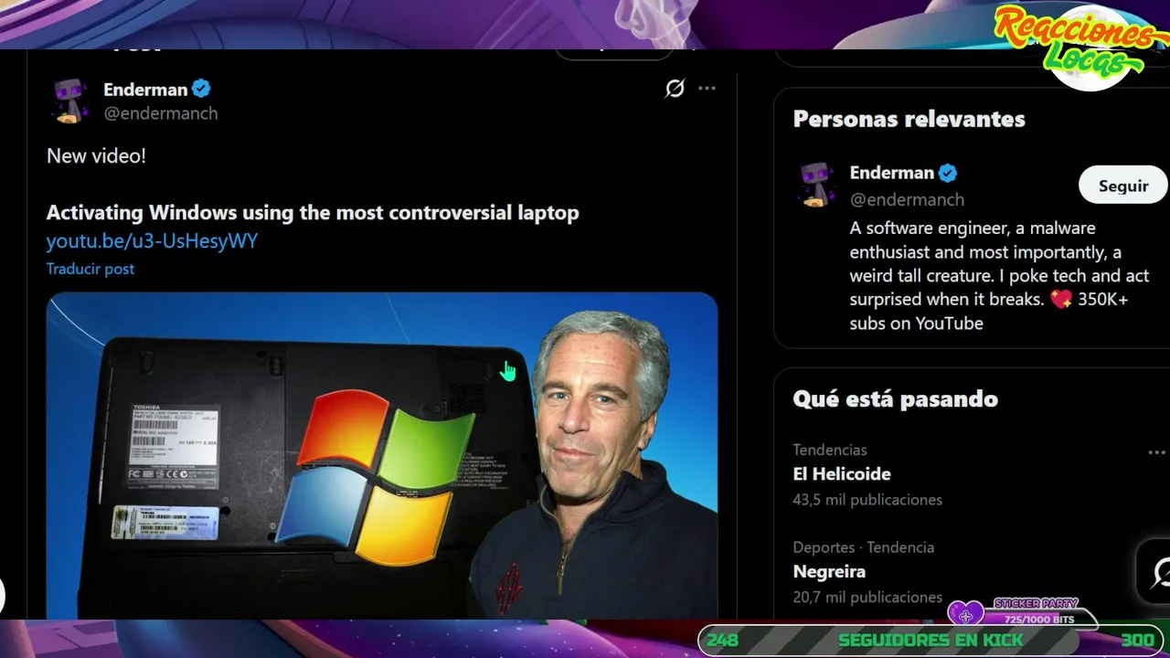The image size is (1170, 658).
Task: Click the Enderman name in Personas relevantes
Action: click(891, 173)
